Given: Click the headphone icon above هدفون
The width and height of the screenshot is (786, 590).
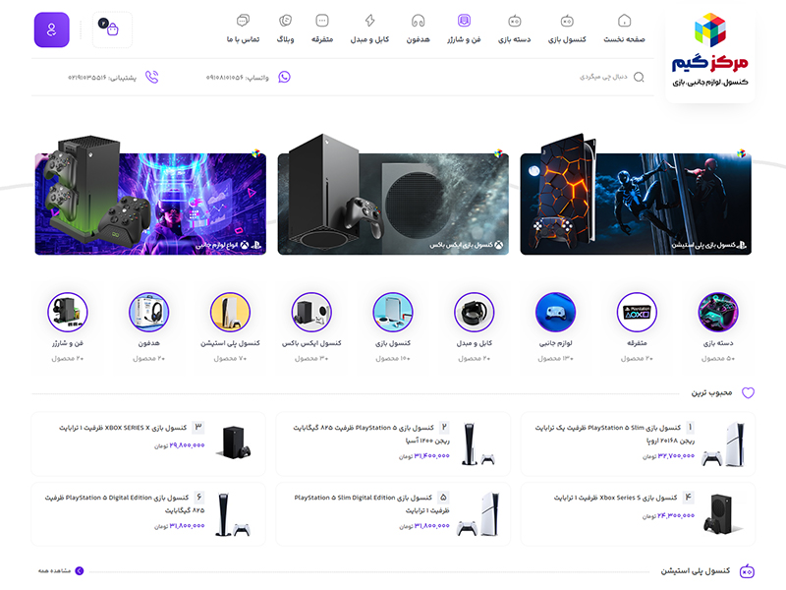Looking at the screenshot, I should (419, 21).
